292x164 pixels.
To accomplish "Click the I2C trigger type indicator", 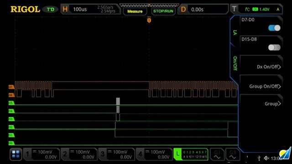I will click(247, 9).
